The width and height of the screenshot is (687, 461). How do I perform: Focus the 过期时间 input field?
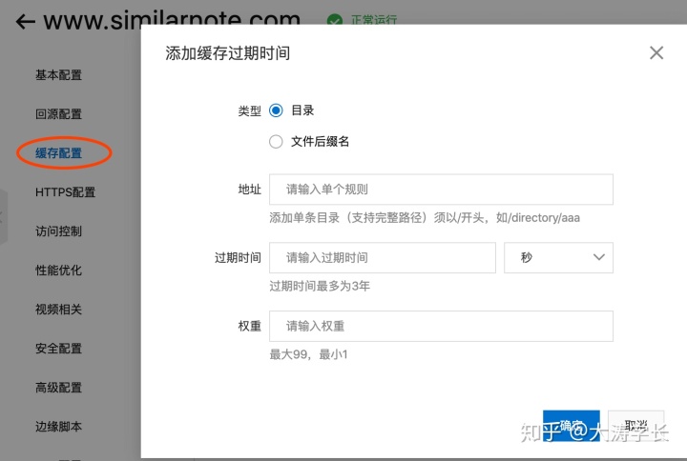(x=382, y=257)
